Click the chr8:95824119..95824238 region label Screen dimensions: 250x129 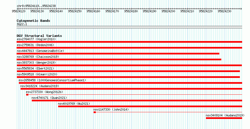[x=36, y=6]
